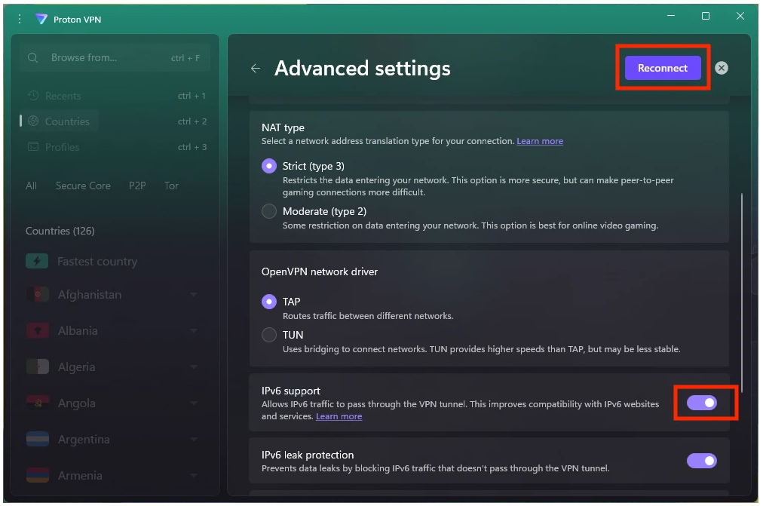763x506 pixels.
Task: Click the Fastest country lightning icon
Action: pyautogui.click(x=37, y=262)
